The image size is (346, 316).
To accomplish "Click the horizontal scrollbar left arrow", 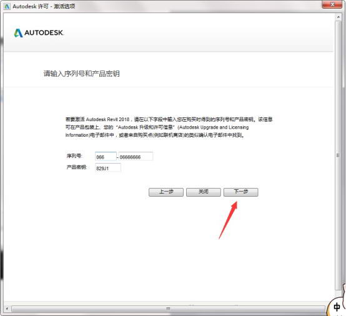I will pos(7,309).
